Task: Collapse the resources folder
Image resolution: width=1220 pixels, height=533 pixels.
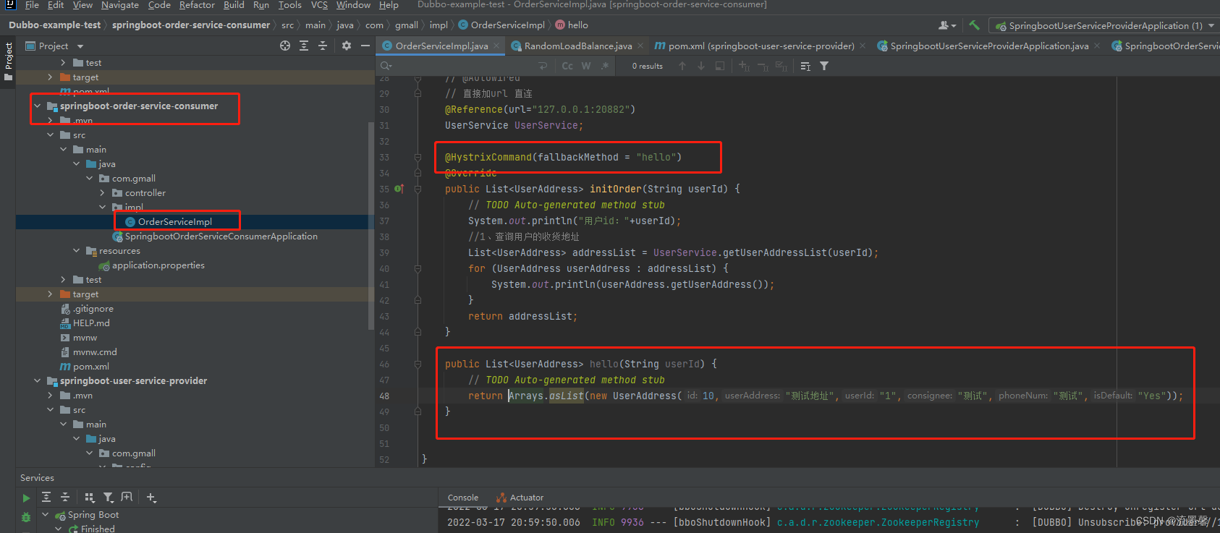Action: (77, 250)
